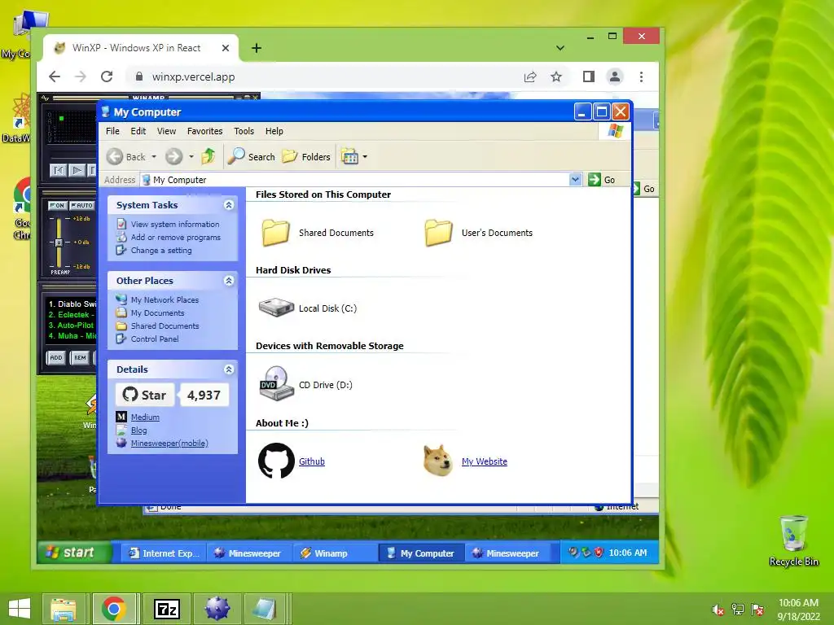Image resolution: width=834 pixels, height=625 pixels.
Task: Open Back history dropdown arrow
Action: (x=154, y=157)
